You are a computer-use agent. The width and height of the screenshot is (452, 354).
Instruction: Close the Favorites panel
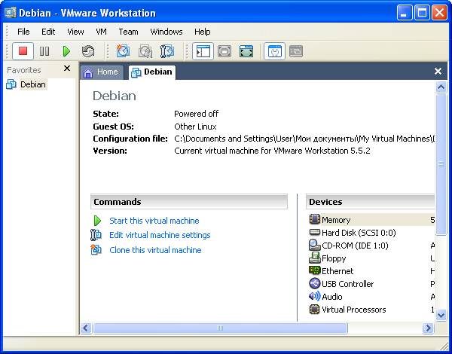(67, 69)
